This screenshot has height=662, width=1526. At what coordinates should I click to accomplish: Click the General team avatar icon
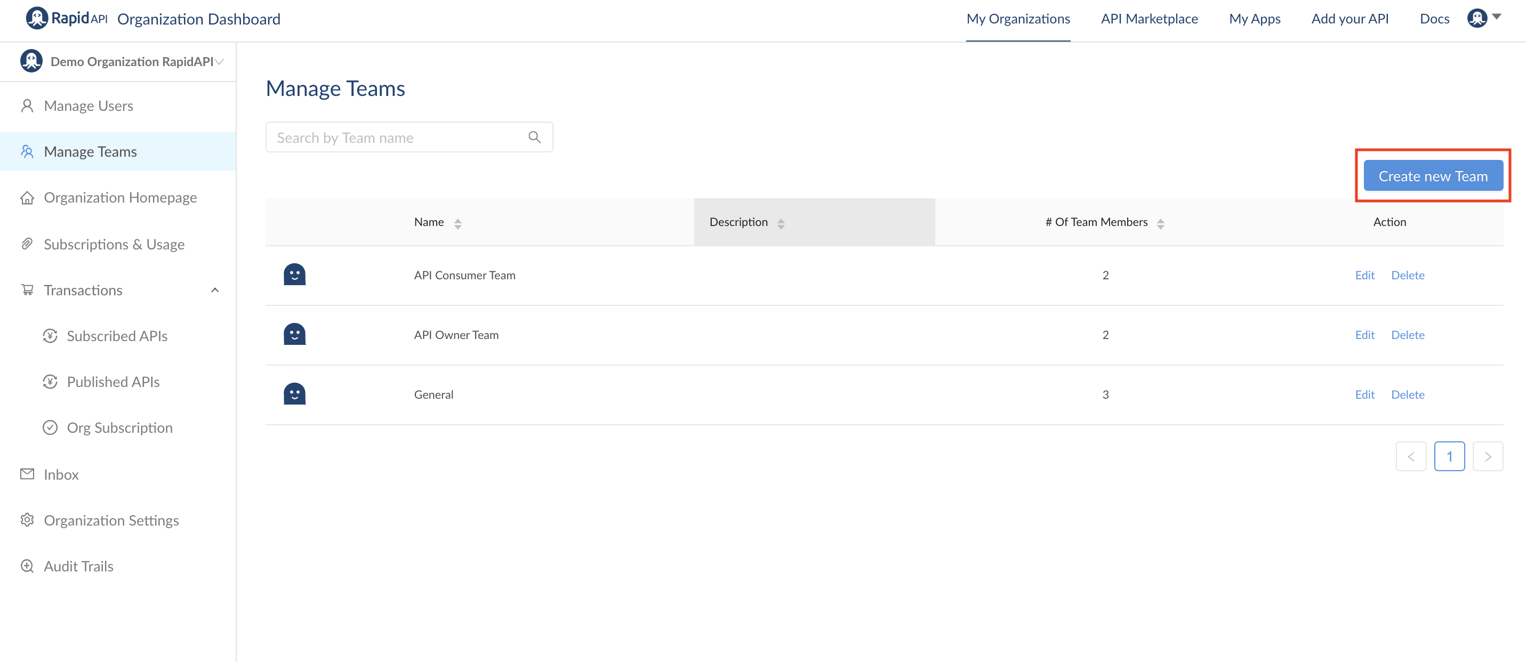tap(294, 394)
